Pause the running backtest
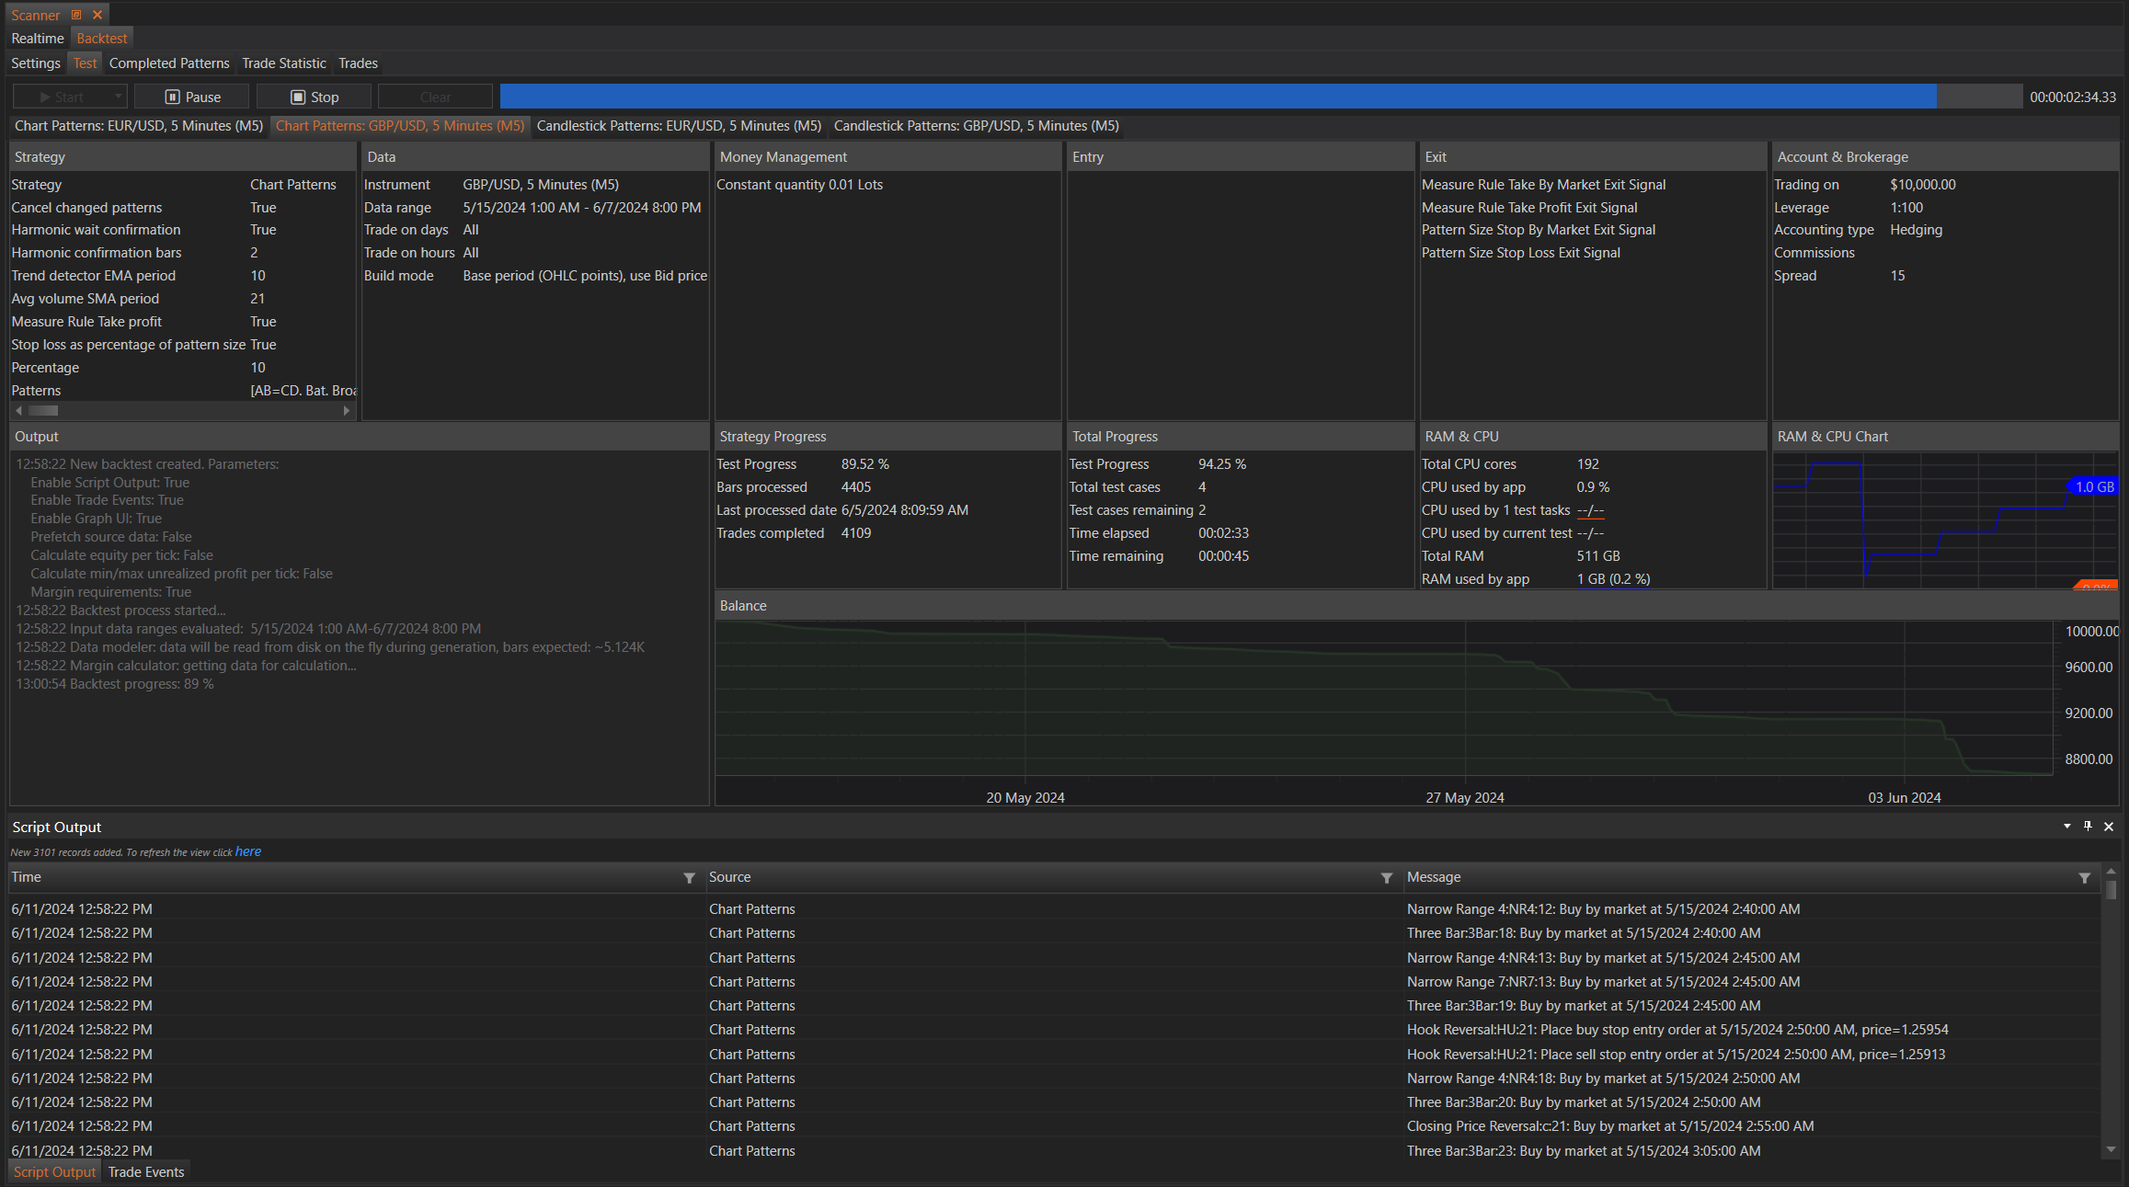This screenshot has width=2129, height=1187. (192, 97)
